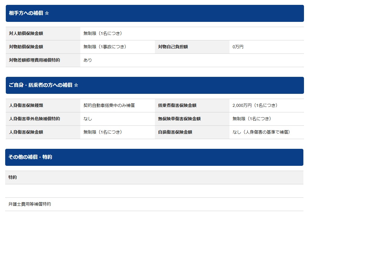Select the ご自身・搭乗者の方への補償 heading text
The width and height of the screenshot is (384, 263).
(40, 85)
